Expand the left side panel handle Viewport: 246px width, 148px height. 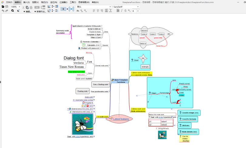point(1,82)
